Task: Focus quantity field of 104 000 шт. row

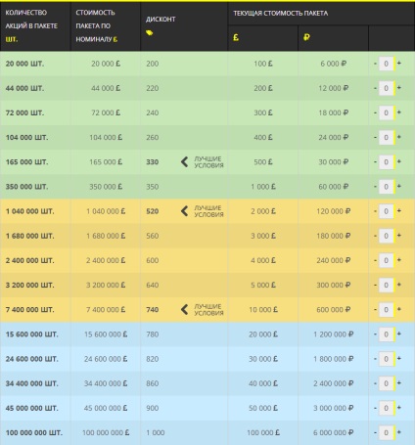Action: 387,137
